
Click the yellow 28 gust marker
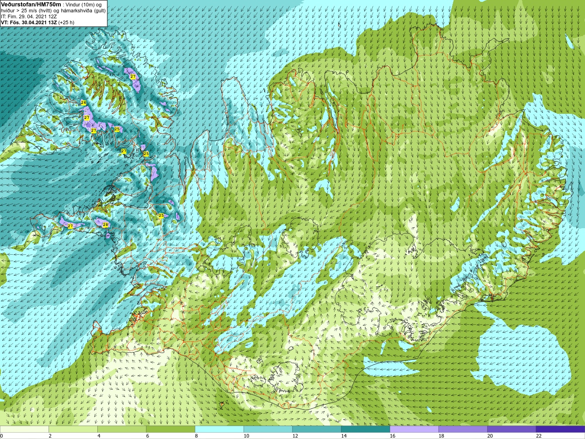tap(106, 225)
